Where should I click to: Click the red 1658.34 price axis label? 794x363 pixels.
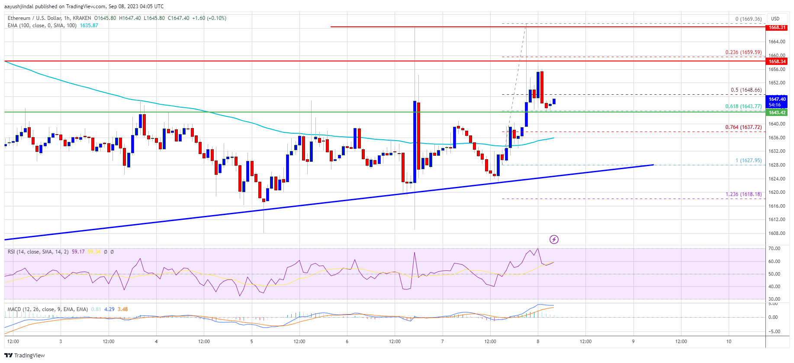point(777,61)
